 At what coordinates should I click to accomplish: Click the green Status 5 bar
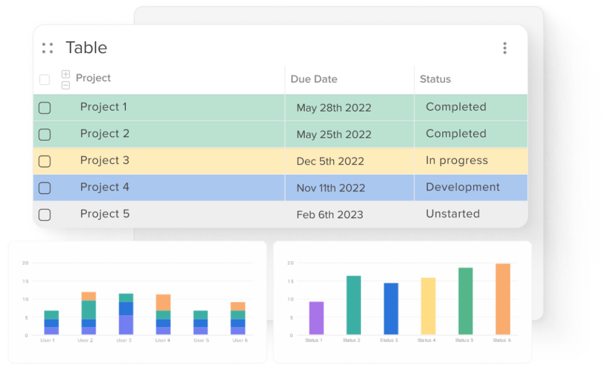[465, 301]
